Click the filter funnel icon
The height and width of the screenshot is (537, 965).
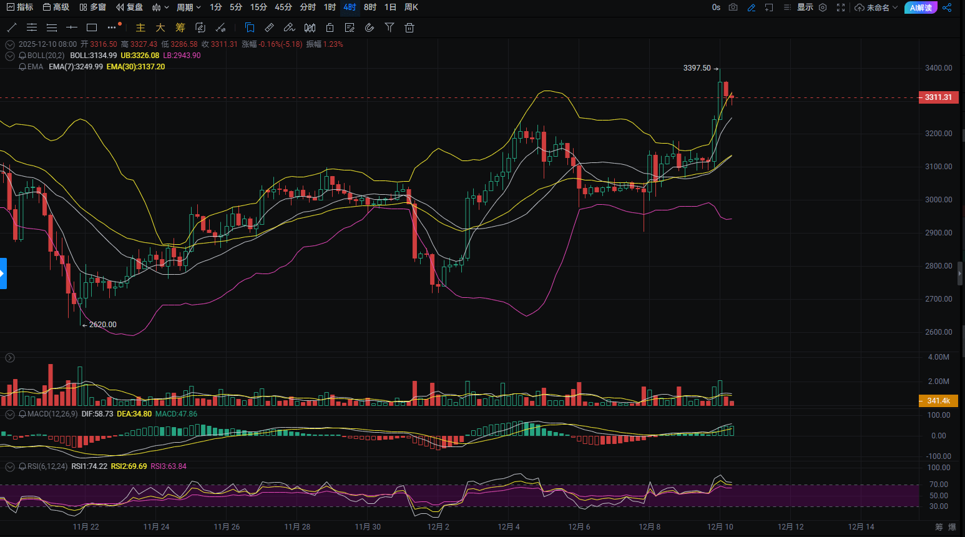[389, 27]
